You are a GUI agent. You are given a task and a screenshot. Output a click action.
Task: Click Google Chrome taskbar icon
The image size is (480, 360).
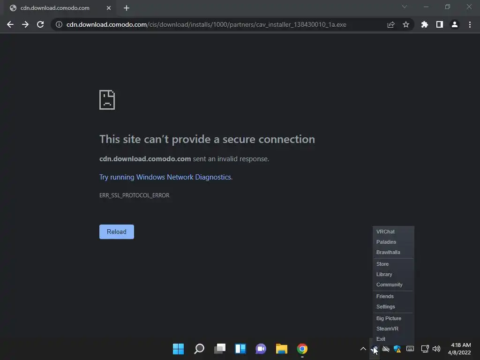302,349
